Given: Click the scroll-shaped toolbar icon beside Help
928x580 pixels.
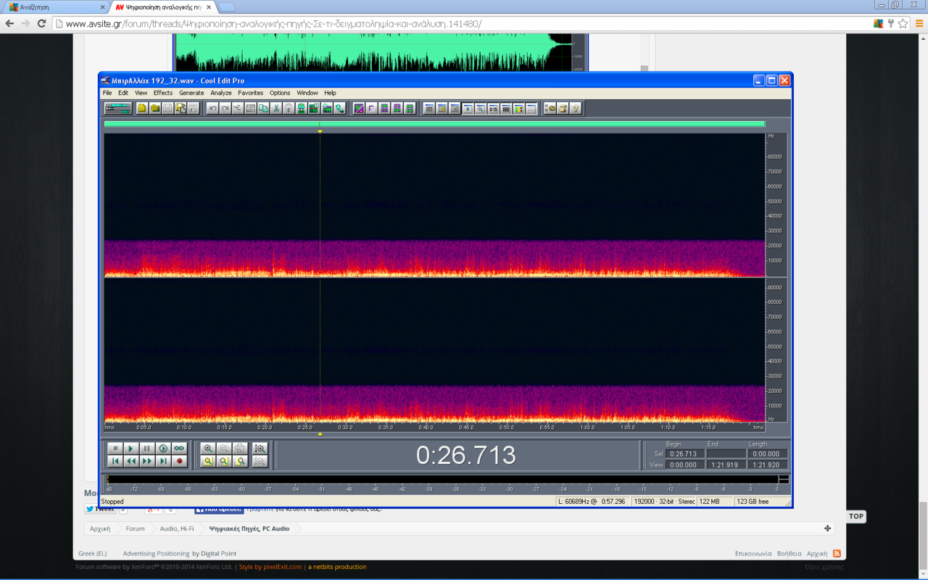Looking at the screenshot, I should coord(563,108).
